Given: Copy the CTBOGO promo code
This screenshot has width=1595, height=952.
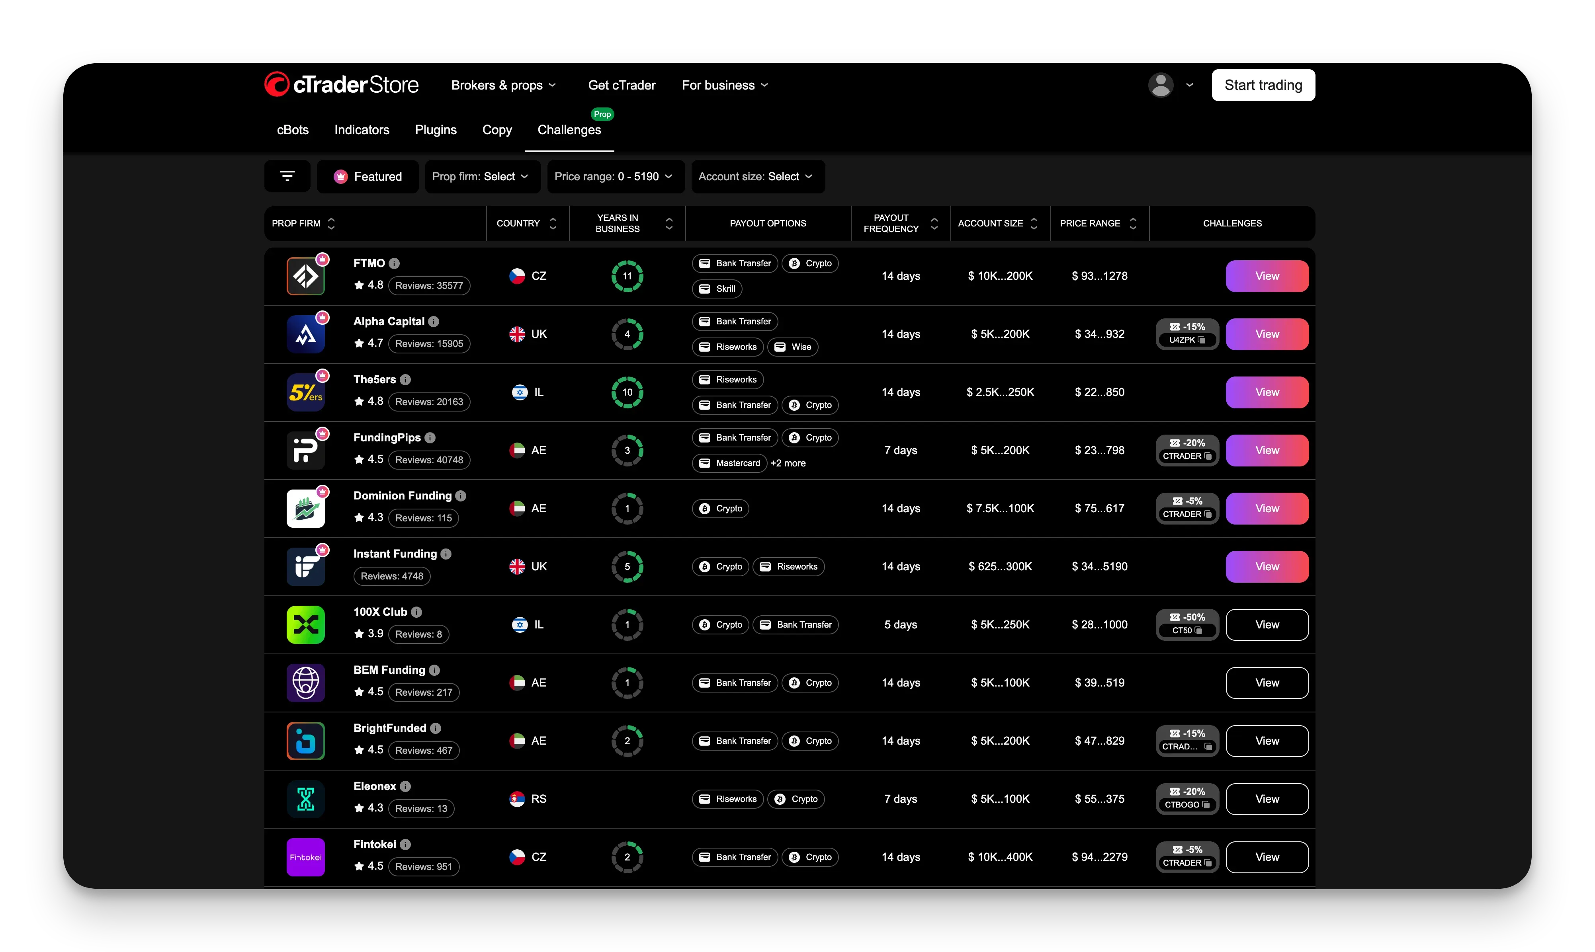Looking at the screenshot, I should (1206, 804).
